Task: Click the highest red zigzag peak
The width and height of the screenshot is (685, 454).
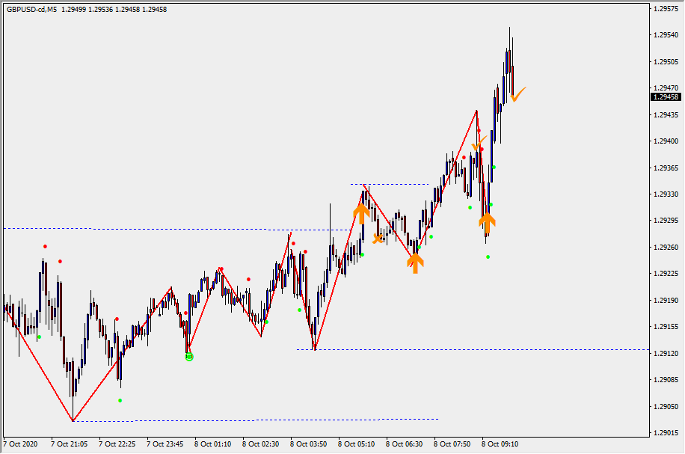Action: pyautogui.click(x=476, y=111)
